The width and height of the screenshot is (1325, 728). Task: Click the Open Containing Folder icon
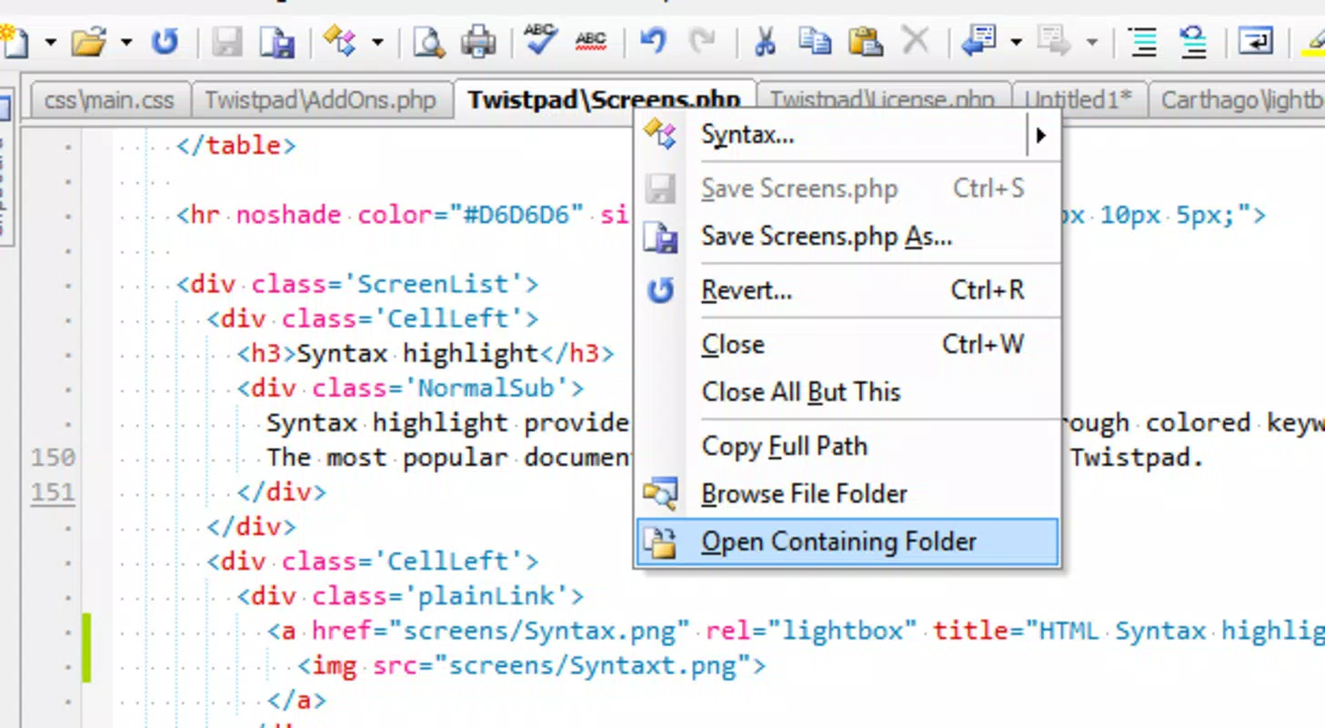point(659,542)
